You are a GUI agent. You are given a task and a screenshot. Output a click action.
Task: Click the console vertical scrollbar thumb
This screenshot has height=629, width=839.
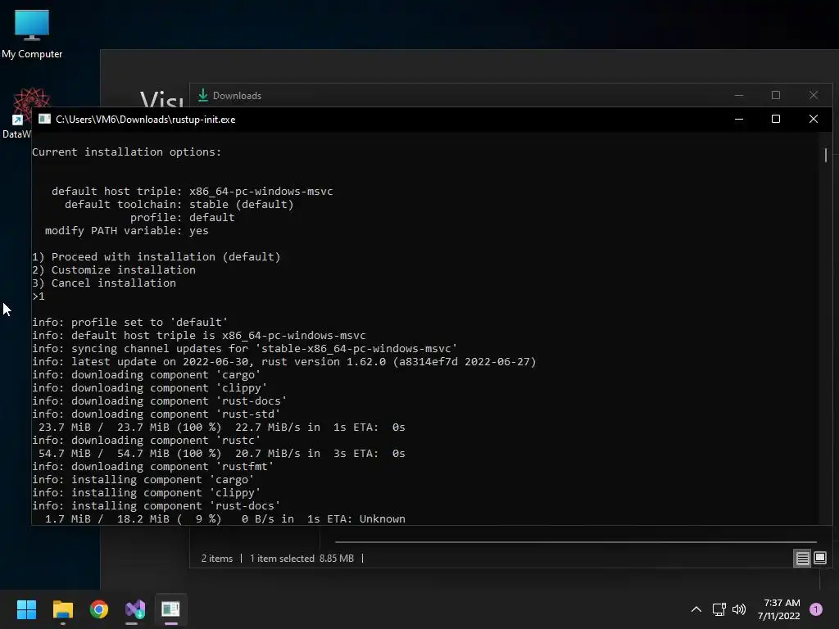[x=826, y=155]
